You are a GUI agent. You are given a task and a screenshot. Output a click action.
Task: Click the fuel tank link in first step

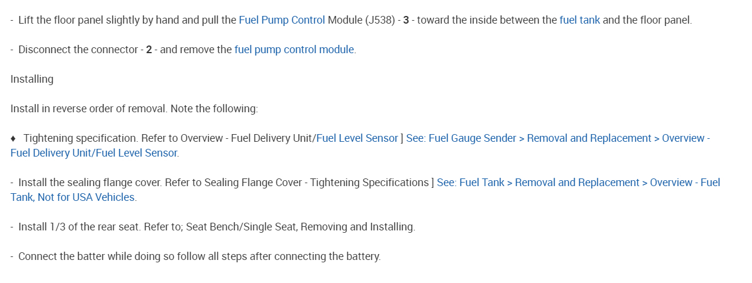(579, 20)
